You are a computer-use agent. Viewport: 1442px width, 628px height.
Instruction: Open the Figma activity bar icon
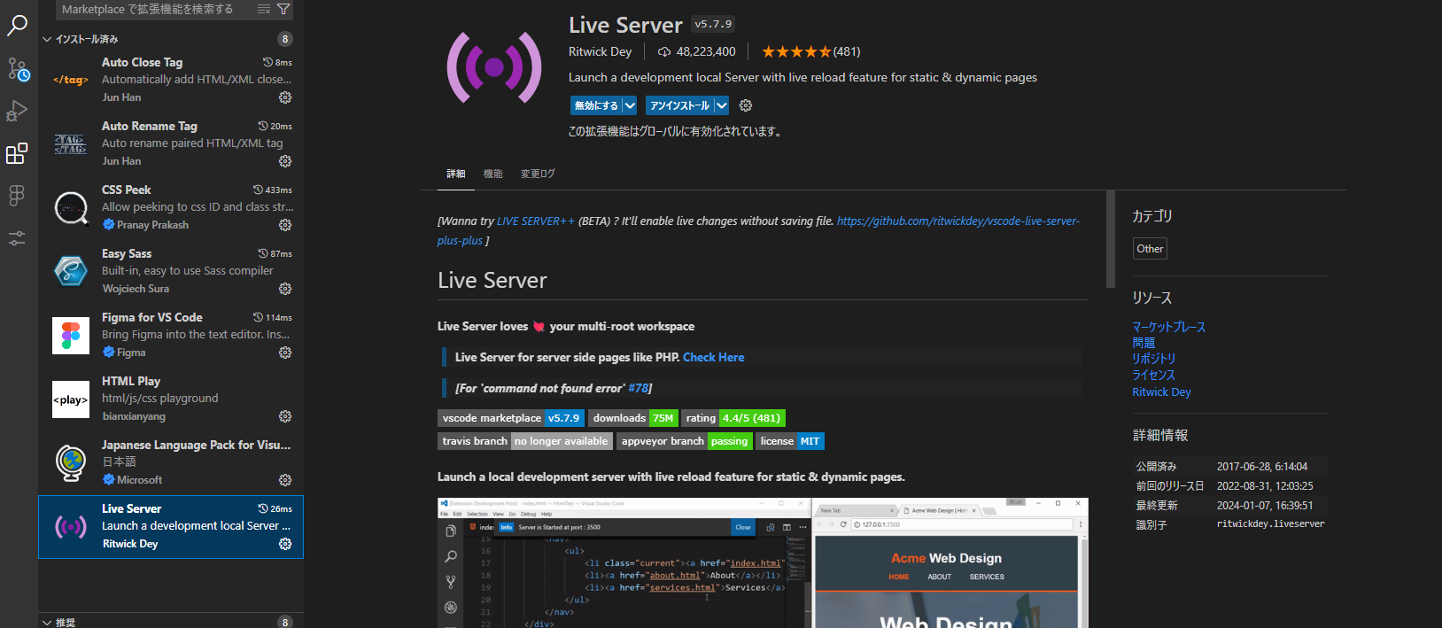17,196
